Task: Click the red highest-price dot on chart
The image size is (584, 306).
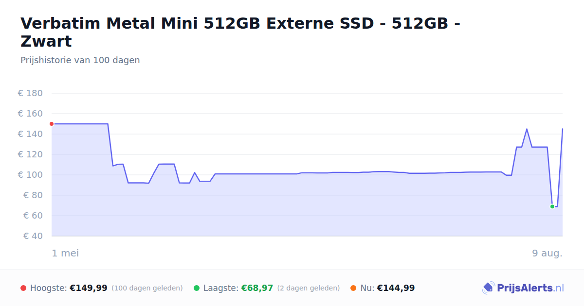Action: 52,124
